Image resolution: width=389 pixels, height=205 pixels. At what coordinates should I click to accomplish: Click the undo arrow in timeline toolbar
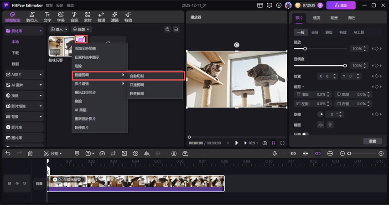point(8,154)
